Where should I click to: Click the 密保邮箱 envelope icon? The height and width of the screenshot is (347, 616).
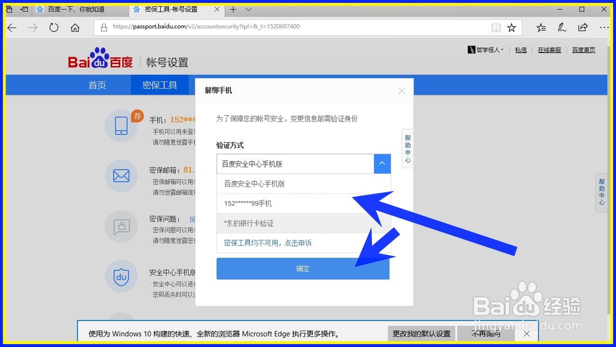121,176
